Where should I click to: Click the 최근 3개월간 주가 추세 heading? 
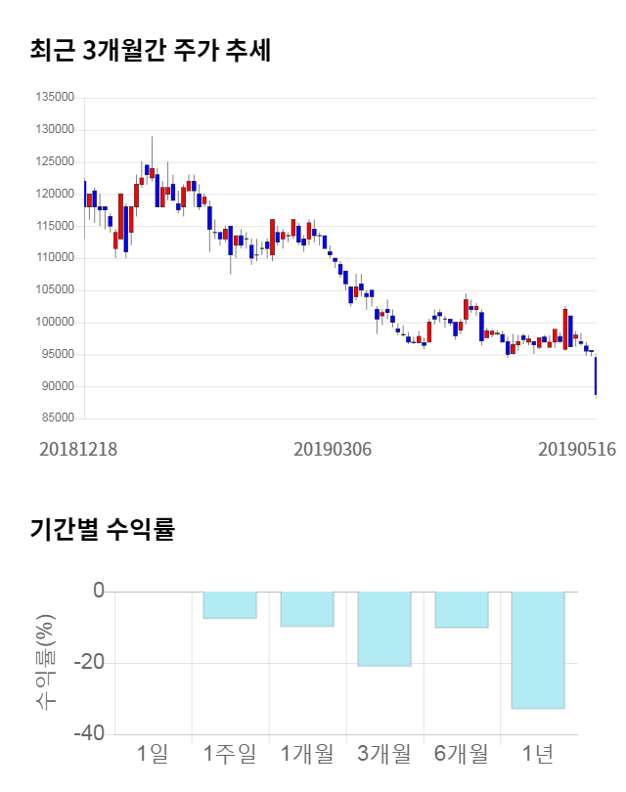(x=150, y=51)
